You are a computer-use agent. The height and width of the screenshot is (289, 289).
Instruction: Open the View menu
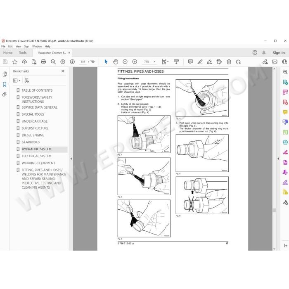[x=19, y=46]
